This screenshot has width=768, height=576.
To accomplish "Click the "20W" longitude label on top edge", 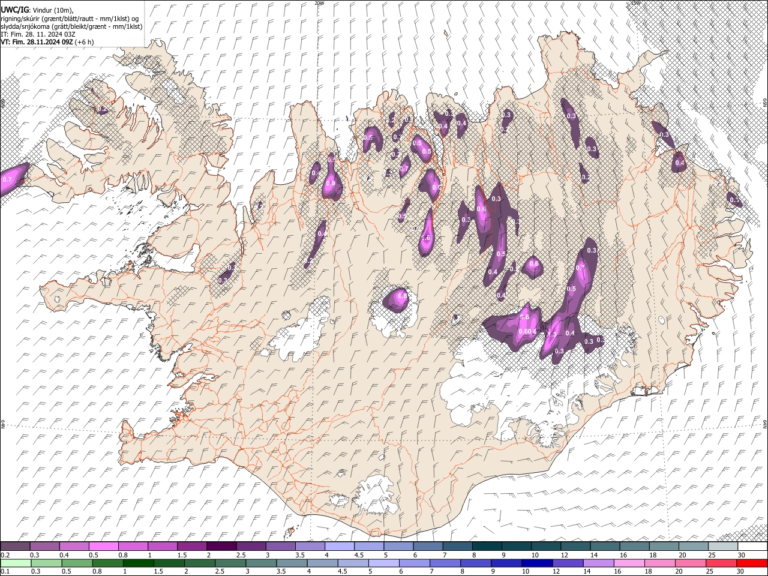I will 319,3.
